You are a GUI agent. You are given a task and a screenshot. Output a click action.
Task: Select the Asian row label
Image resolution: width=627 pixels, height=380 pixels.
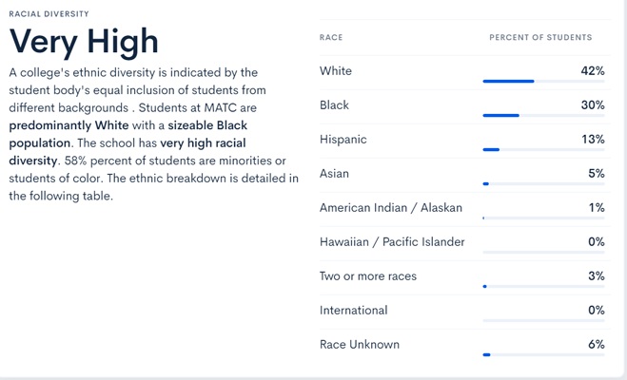[x=336, y=174]
